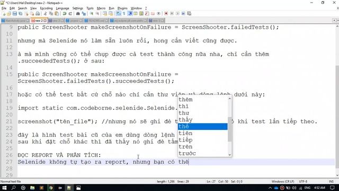The image size is (339, 191).
Task: Open the Search menu
Action: (x=22, y=8)
